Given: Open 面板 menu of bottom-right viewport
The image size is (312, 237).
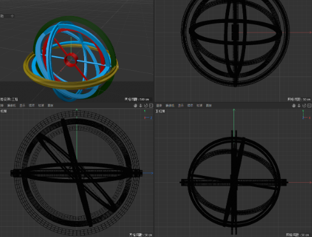Looking at the screenshot, I should click(x=209, y=106).
